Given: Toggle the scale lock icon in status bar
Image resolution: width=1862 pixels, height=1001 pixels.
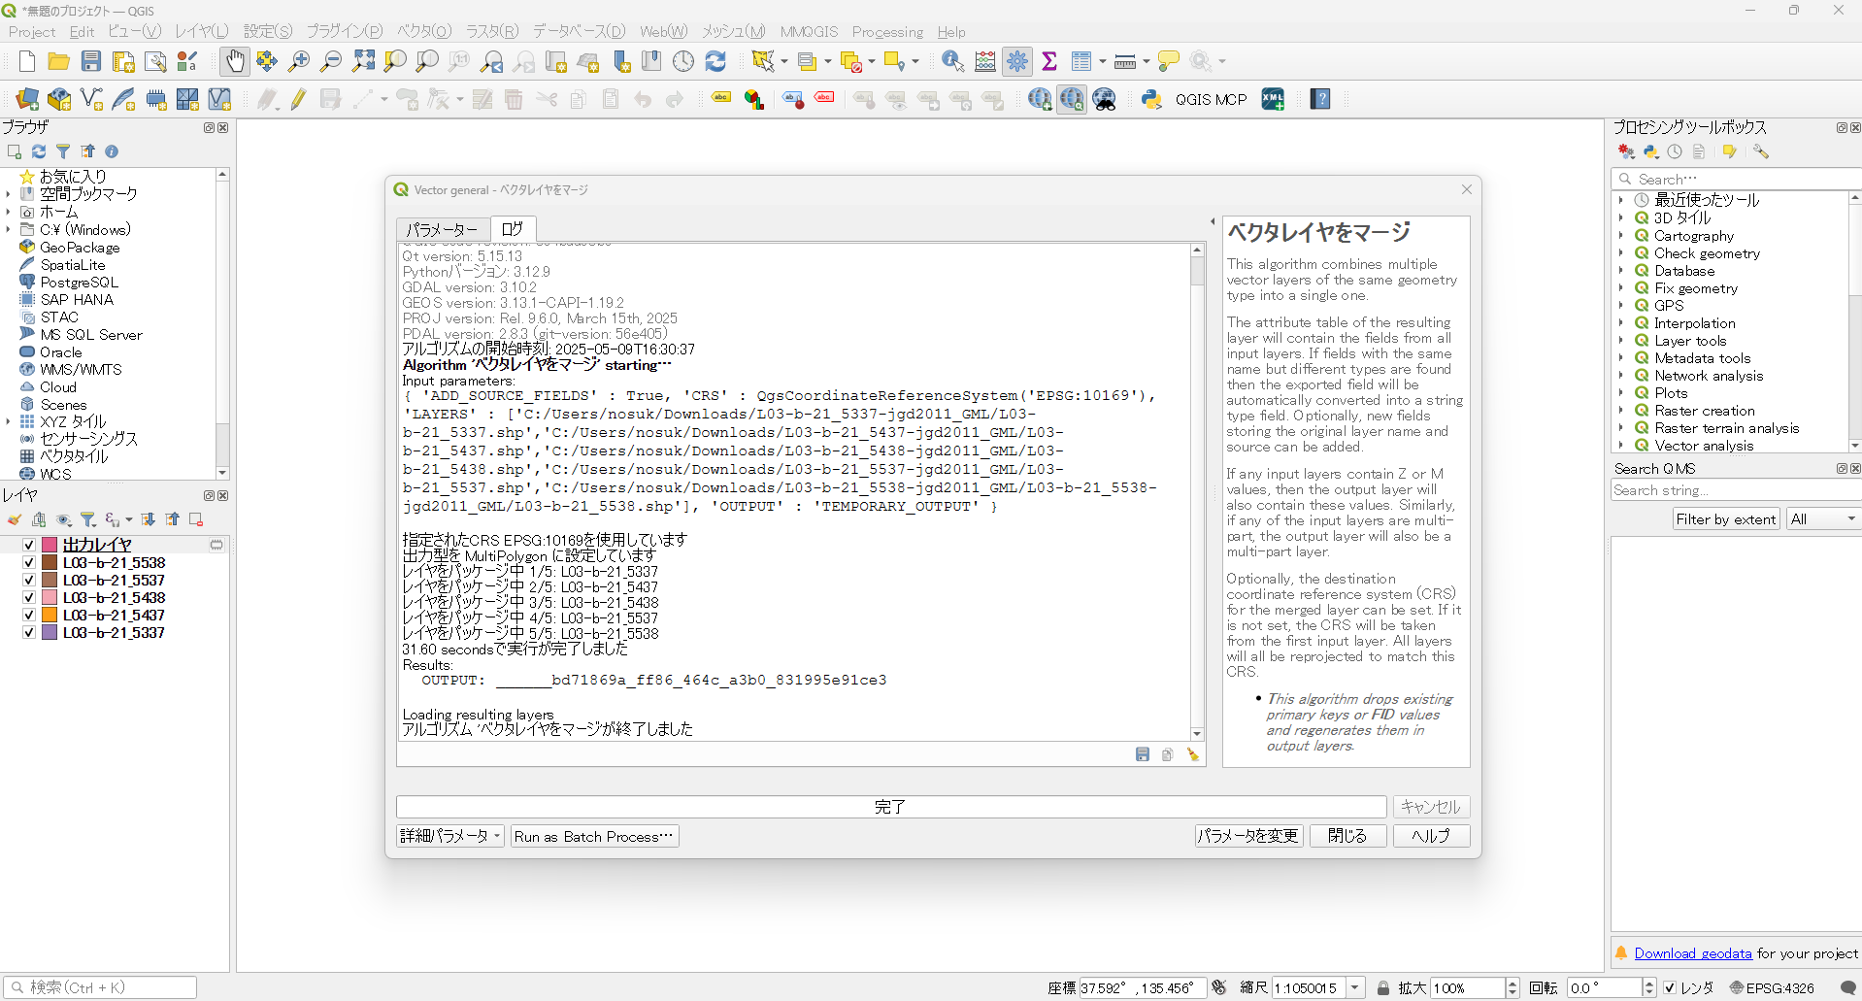Looking at the screenshot, I should tap(1383, 988).
